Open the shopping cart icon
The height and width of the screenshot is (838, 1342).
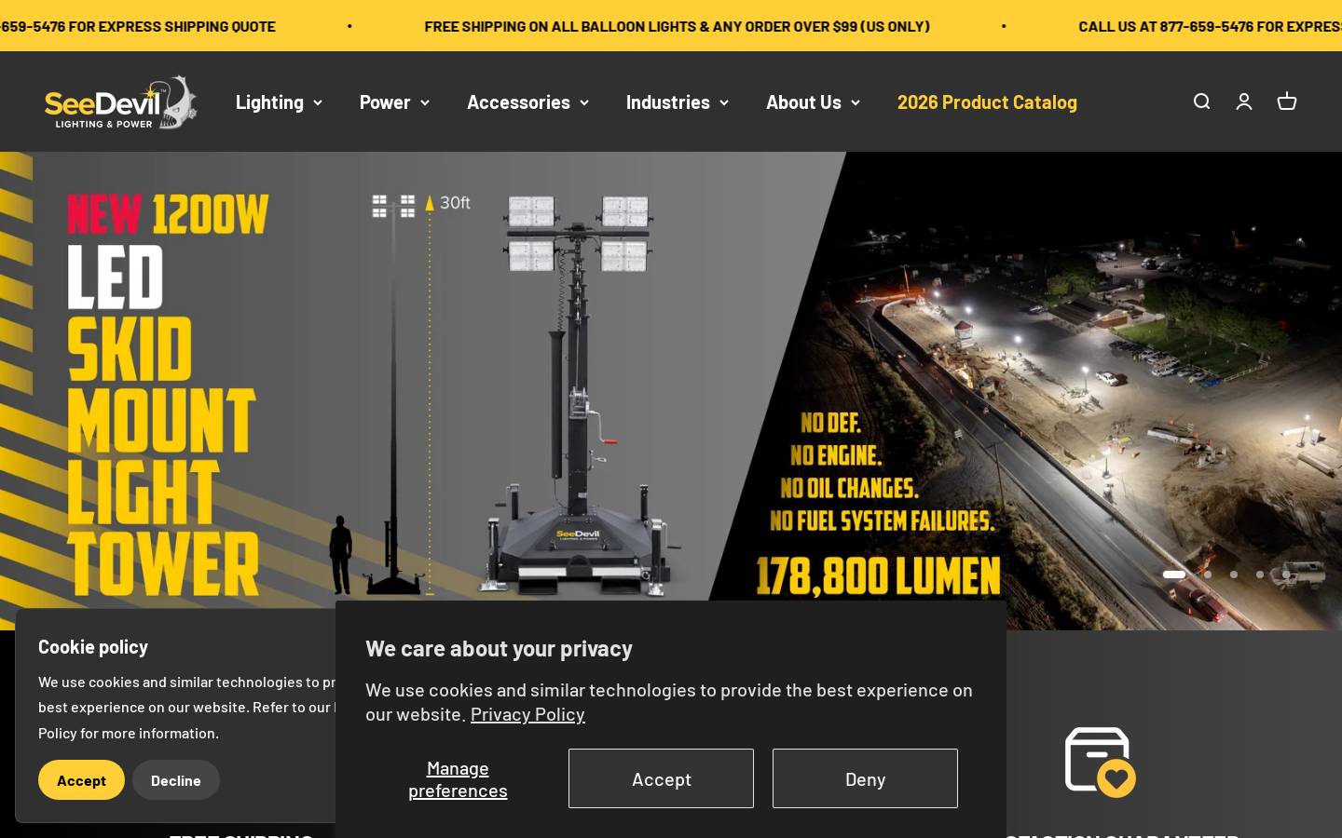(x=1287, y=101)
